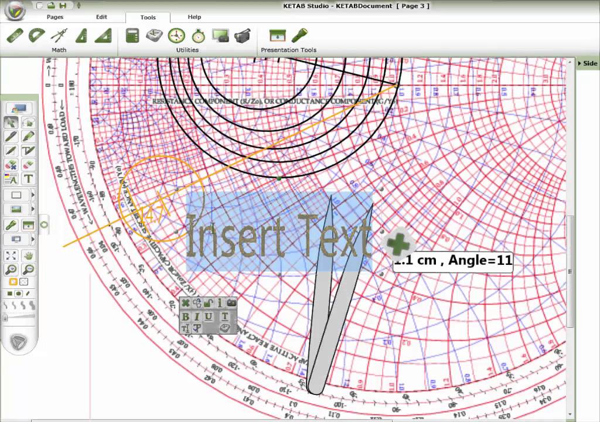The image size is (600, 422).
Task: Choose the round pen tip shape
Action: point(18,294)
